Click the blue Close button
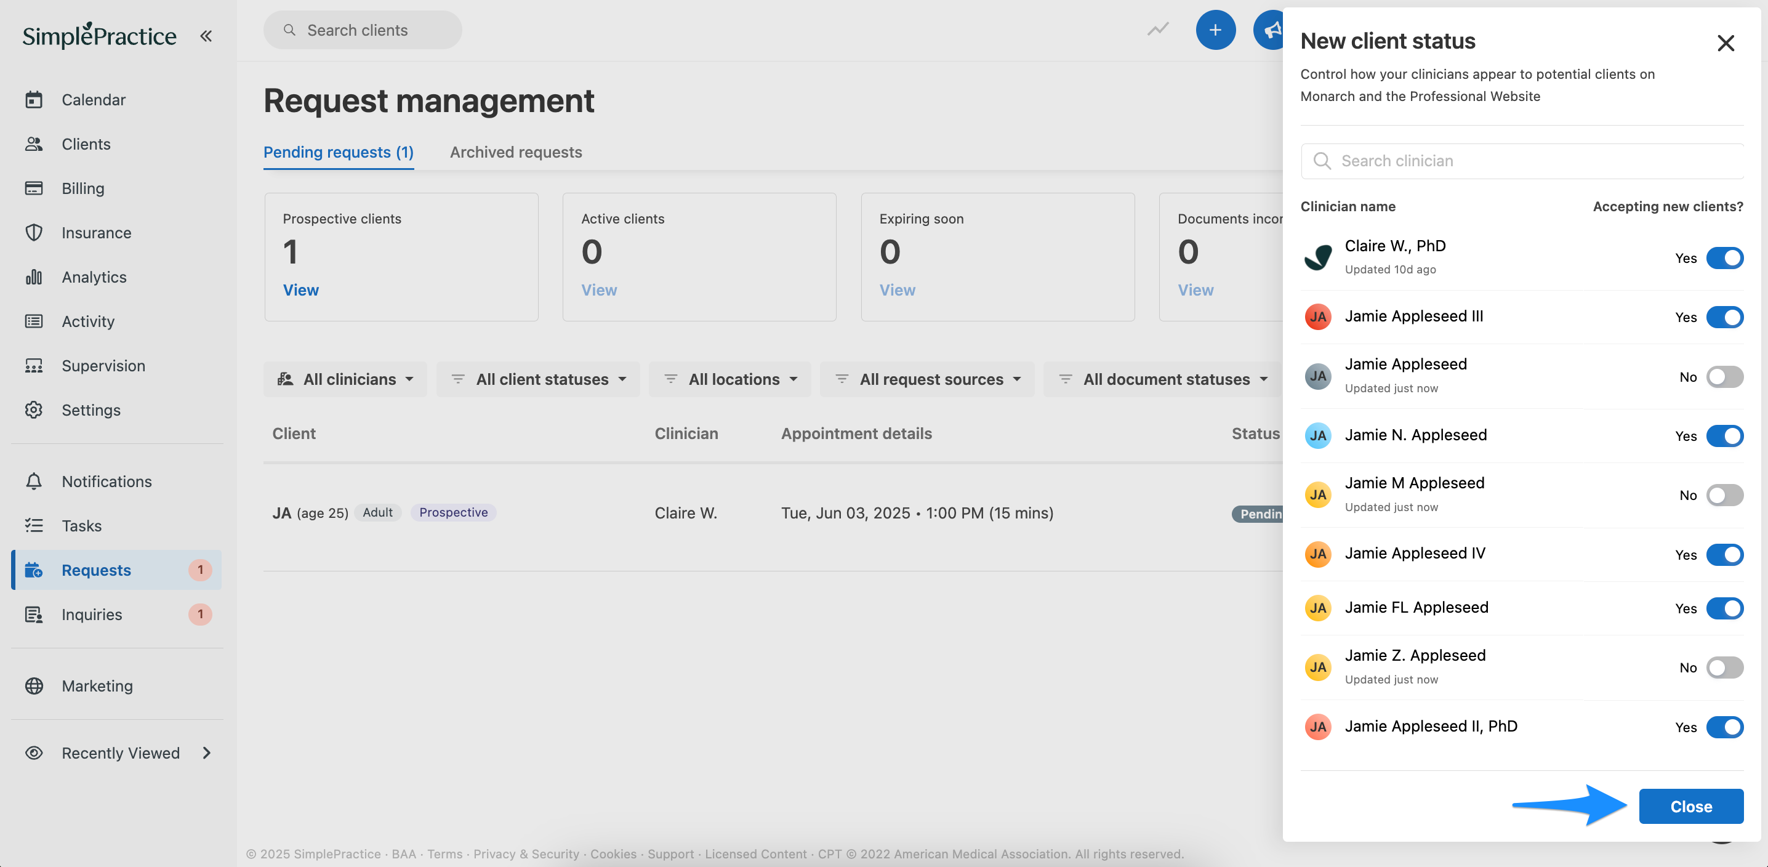This screenshot has height=867, width=1768. (x=1691, y=807)
